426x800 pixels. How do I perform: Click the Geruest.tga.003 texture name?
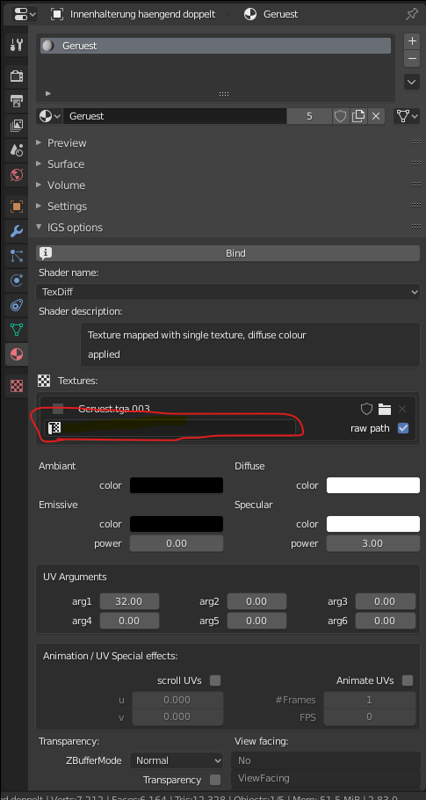(114, 409)
